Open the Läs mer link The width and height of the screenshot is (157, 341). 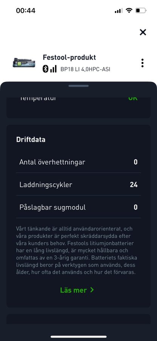click(x=77, y=290)
